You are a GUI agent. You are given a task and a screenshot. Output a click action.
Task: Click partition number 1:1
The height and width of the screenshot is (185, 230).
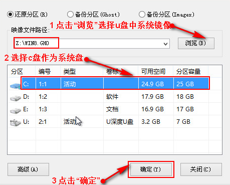(x=43, y=84)
